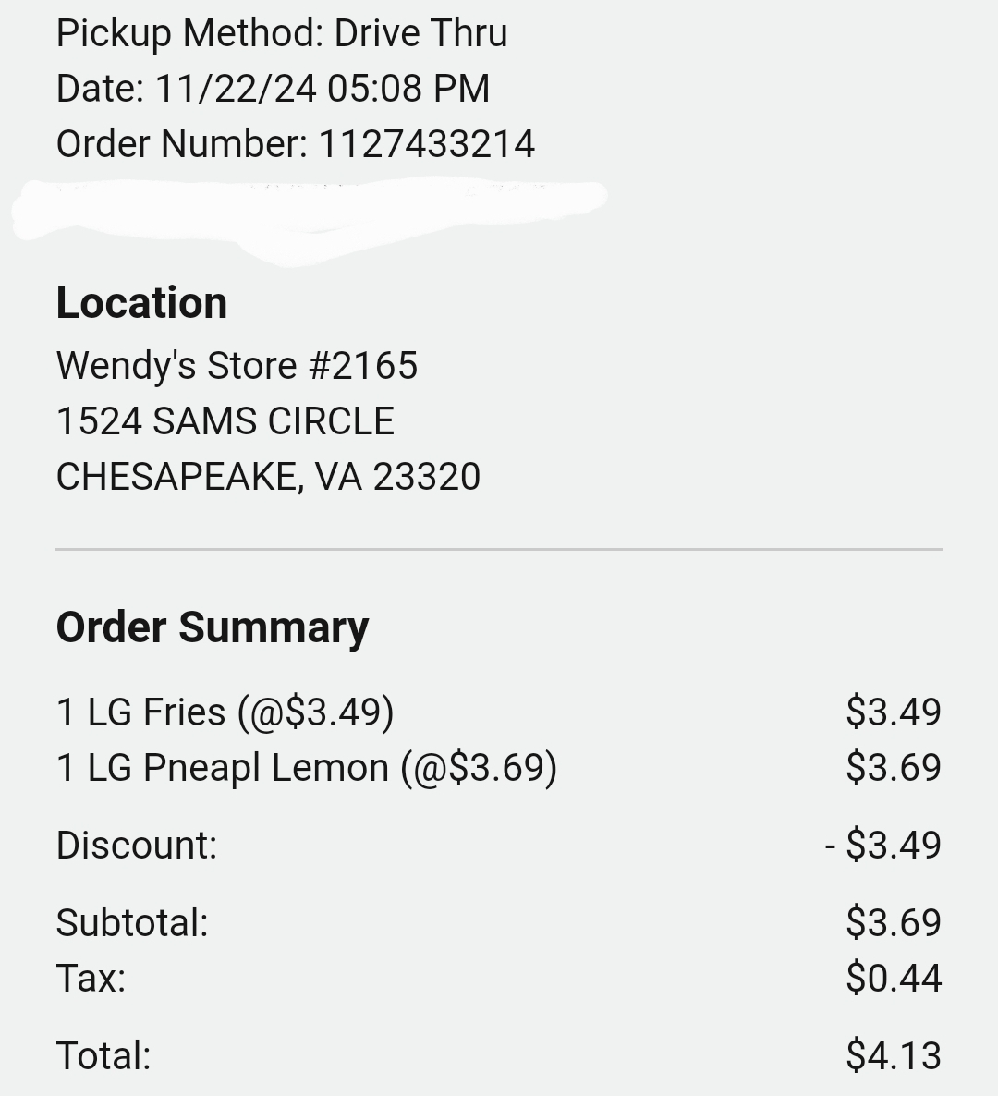998x1096 pixels.
Task: Select the $0.44 tax amount
Action: coord(893,979)
